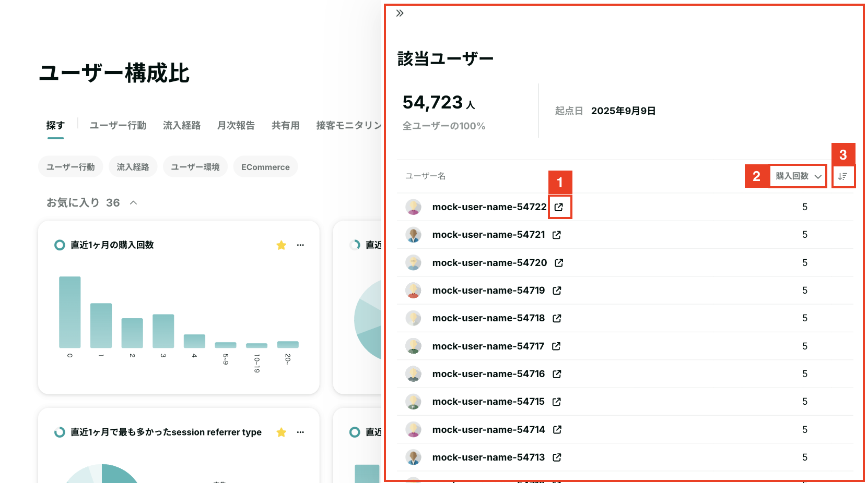Click the 直近1ヶ月の購入回数 card title

(112, 245)
